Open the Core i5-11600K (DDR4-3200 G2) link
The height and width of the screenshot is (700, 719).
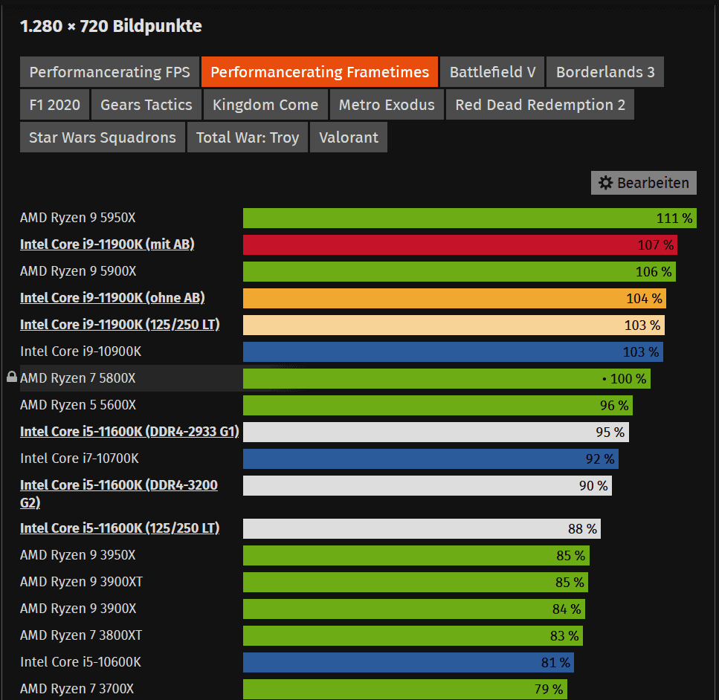click(119, 493)
